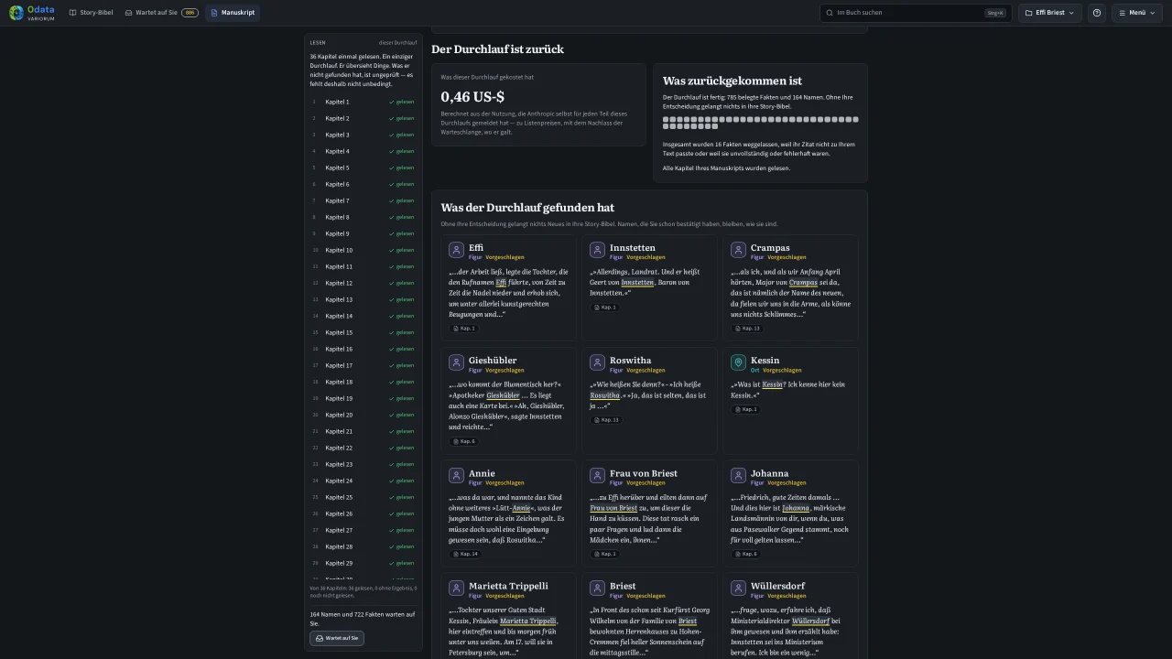
Task: Select Kapitel 1 in the chapter list
Action: (x=364, y=102)
